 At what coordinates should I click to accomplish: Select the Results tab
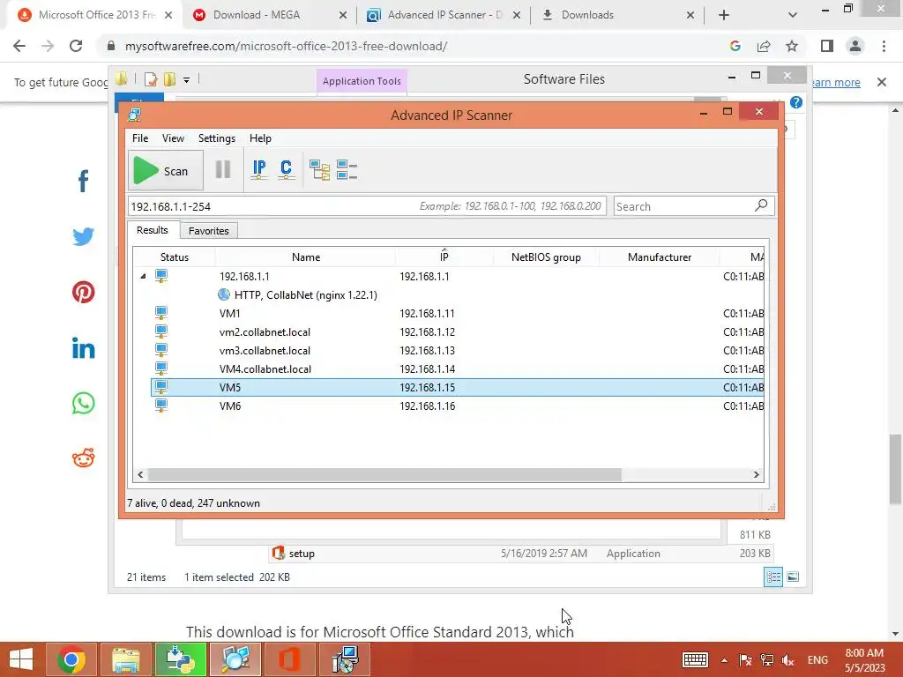click(152, 230)
